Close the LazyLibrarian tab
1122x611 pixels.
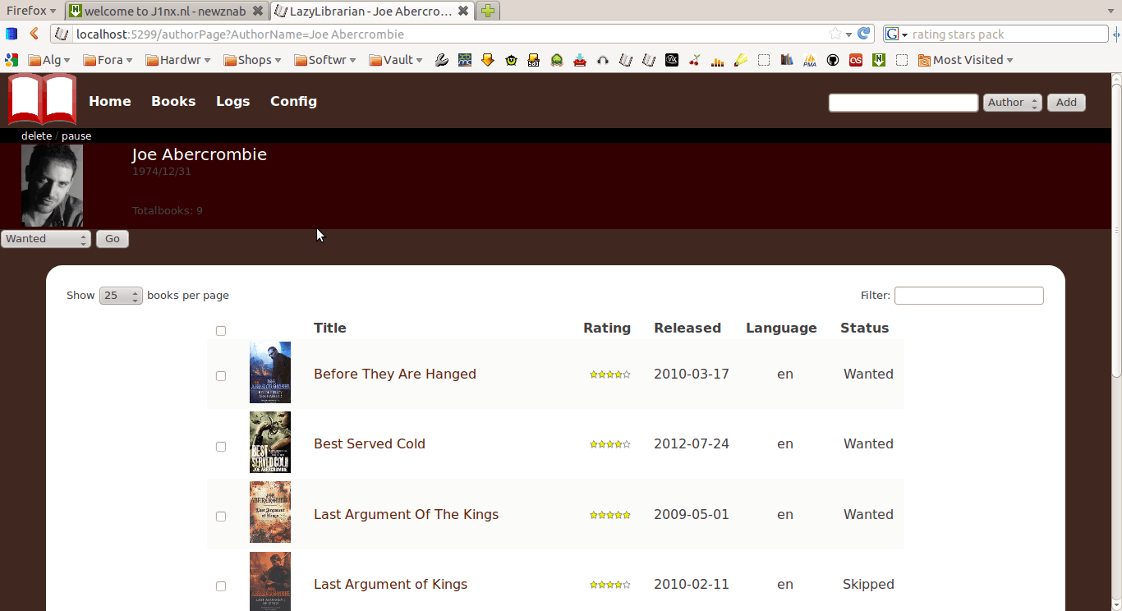pos(463,11)
